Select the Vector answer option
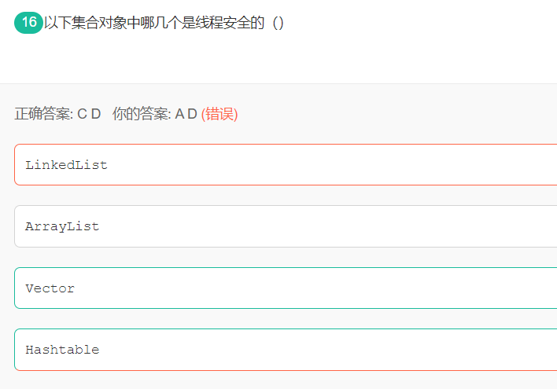The image size is (557, 389). [x=286, y=288]
